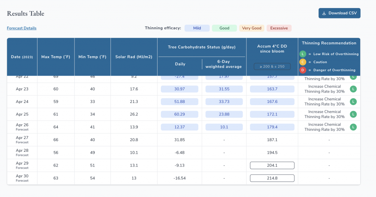The height and width of the screenshot is (197, 376).
Task: Select the Very Good efficacy swatch
Action: pyautogui.click(x=252, y=28)
